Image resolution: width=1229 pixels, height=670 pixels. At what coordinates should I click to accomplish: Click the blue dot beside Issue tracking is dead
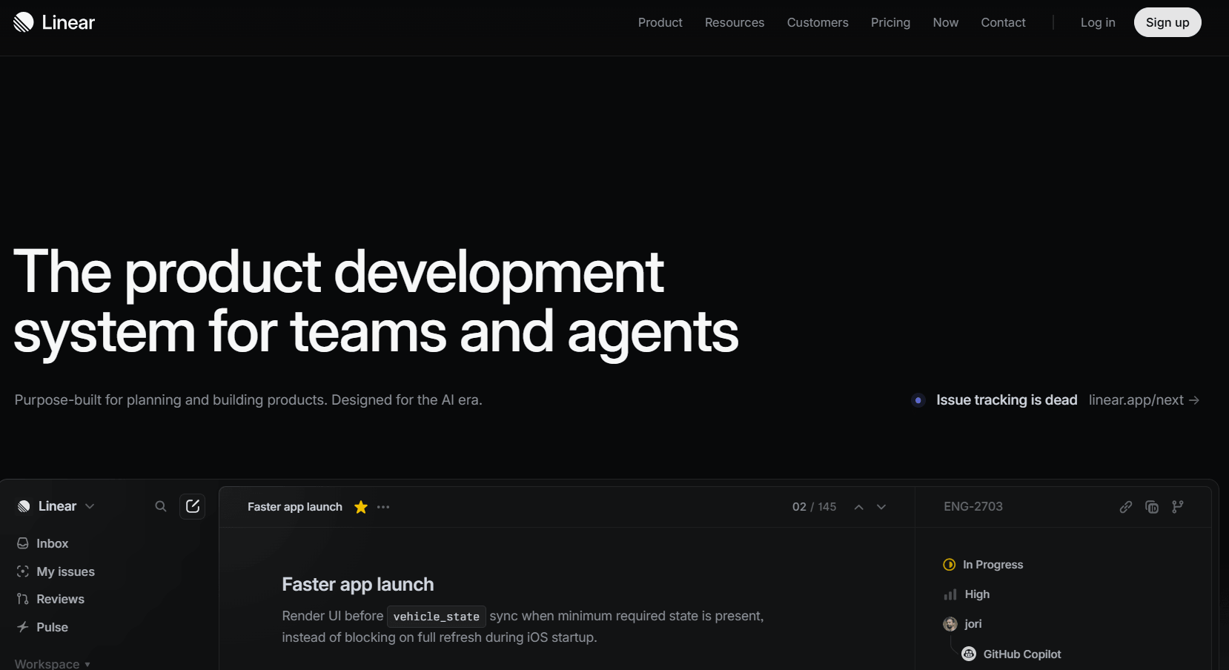click(918, 400)
